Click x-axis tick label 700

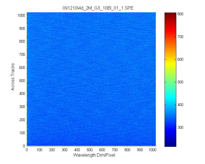pos(115,150)
